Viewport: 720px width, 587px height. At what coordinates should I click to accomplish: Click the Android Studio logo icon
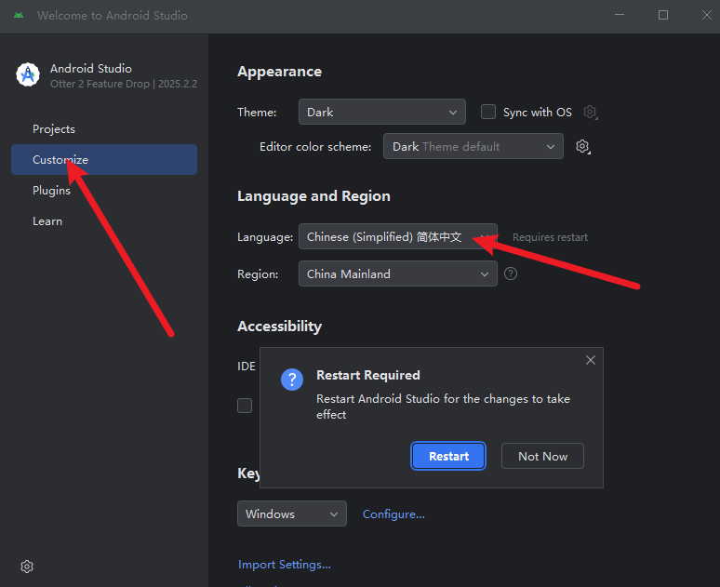(28, 74)
